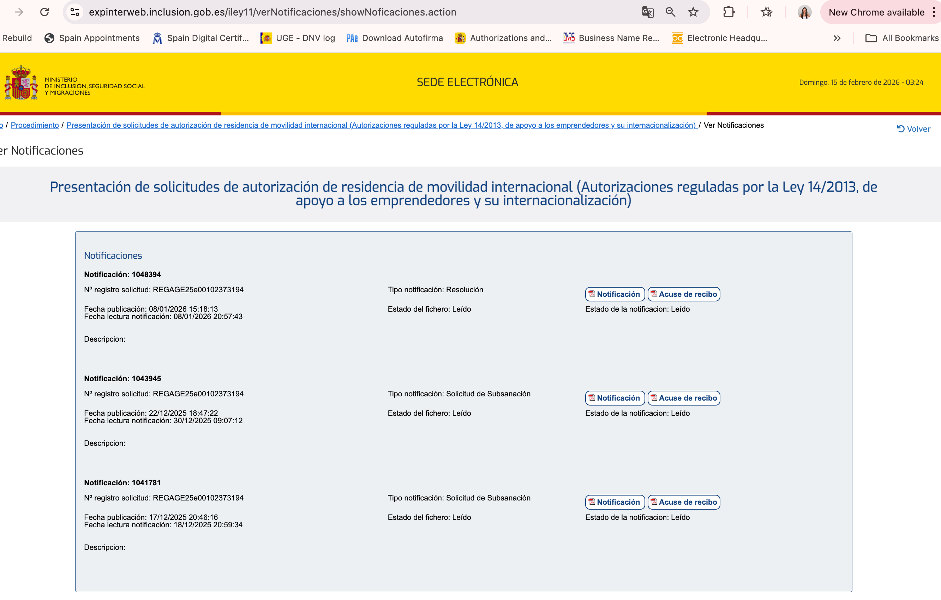This screenshot has width=941, height=600.
Task: Click the Spain coat of arms logo
Action: (21, 83)
